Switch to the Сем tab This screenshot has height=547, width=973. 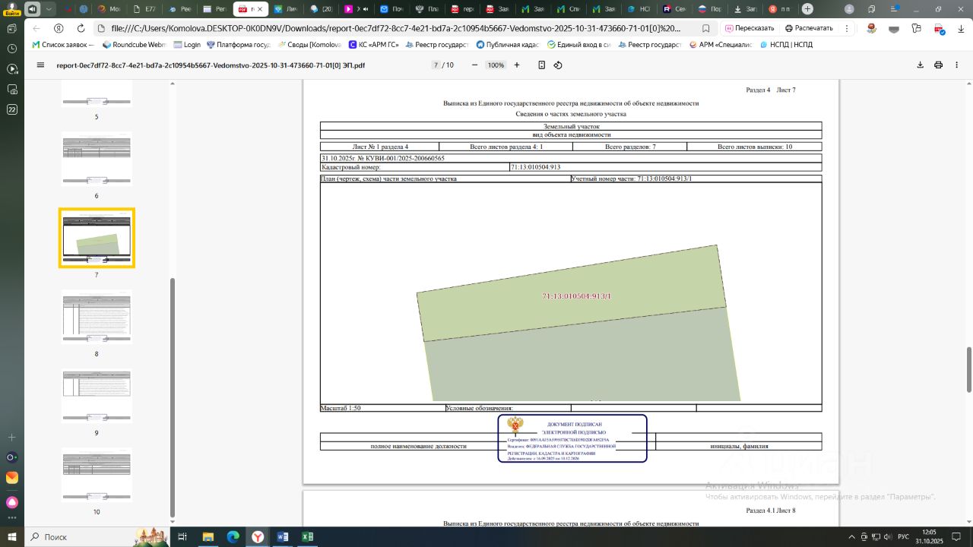pos(673,9)
